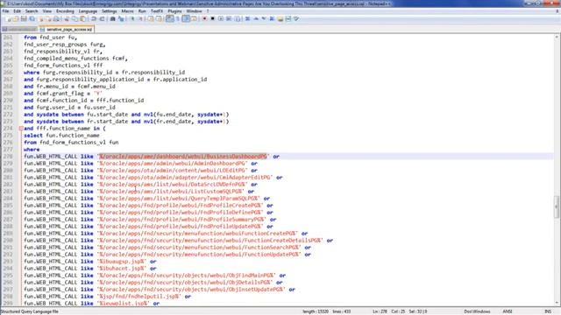Screen dimensions: 561x315
Task: Click the Cut toolbar icon
Action: point(67,18)
